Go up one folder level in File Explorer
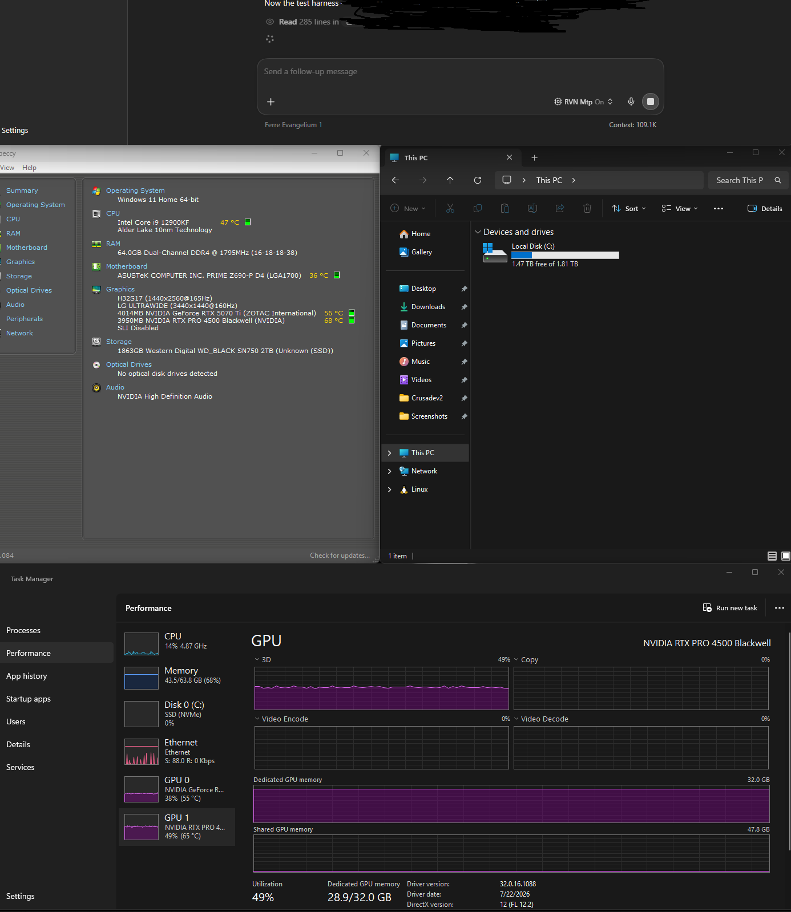The image size is (791, 912). coord(450,180)
